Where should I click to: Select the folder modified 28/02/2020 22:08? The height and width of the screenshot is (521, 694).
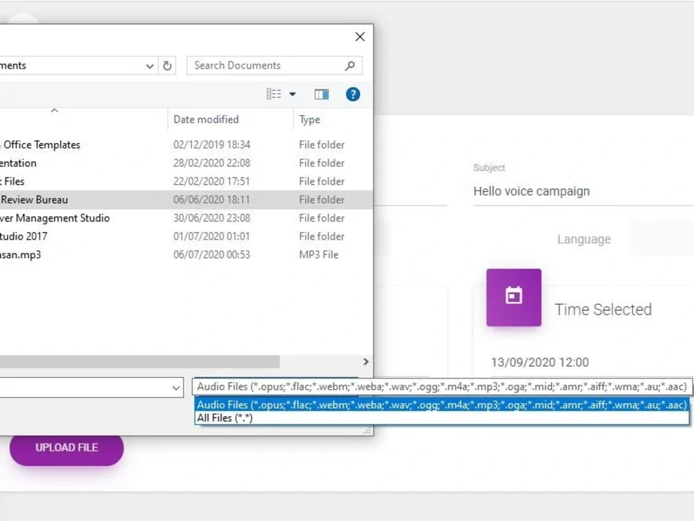[186, 163]
